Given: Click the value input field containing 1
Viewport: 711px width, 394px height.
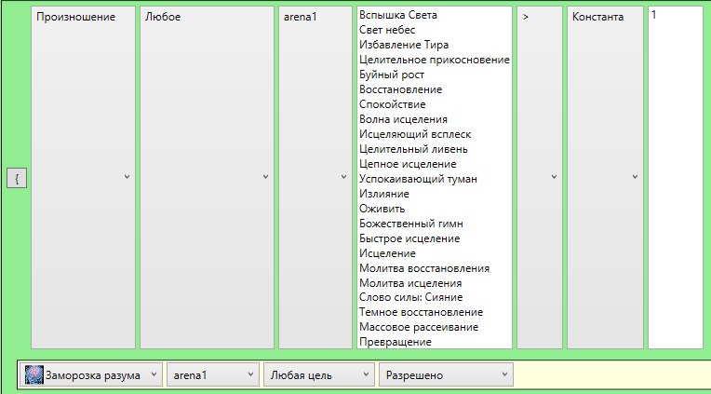Looking at the screenshot, I should pyautogui.click(x=675, y=177).
